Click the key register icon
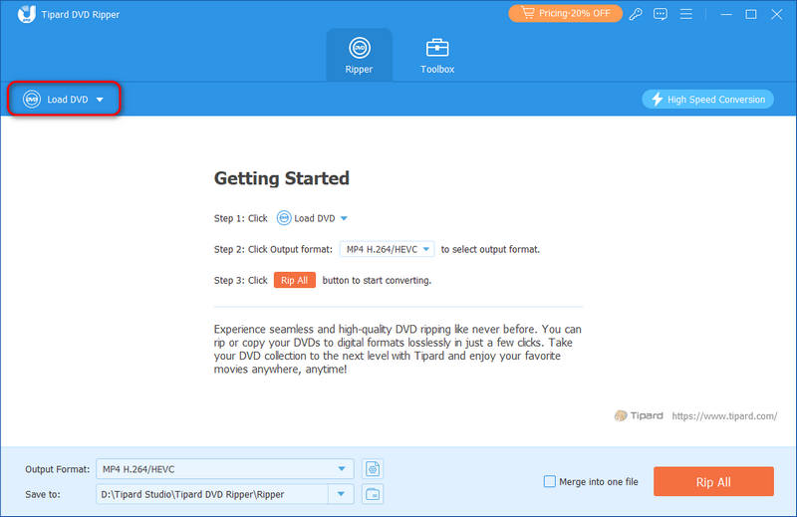The height and width of the screenshot is (517, 797). pyautogui.click(x=636, y=14)
